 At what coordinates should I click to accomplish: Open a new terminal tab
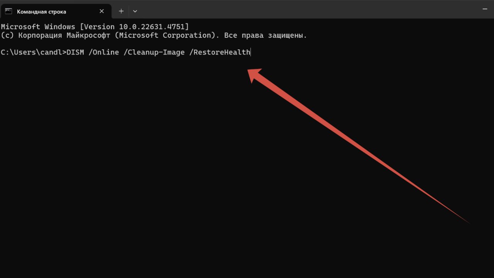[121, 11]
